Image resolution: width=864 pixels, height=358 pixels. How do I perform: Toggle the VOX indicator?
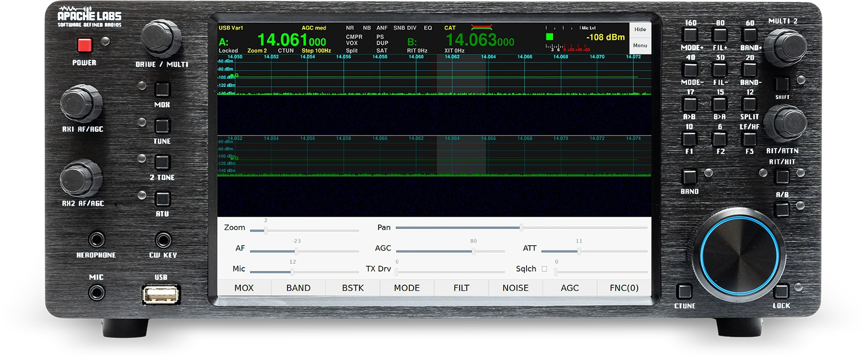352,43
